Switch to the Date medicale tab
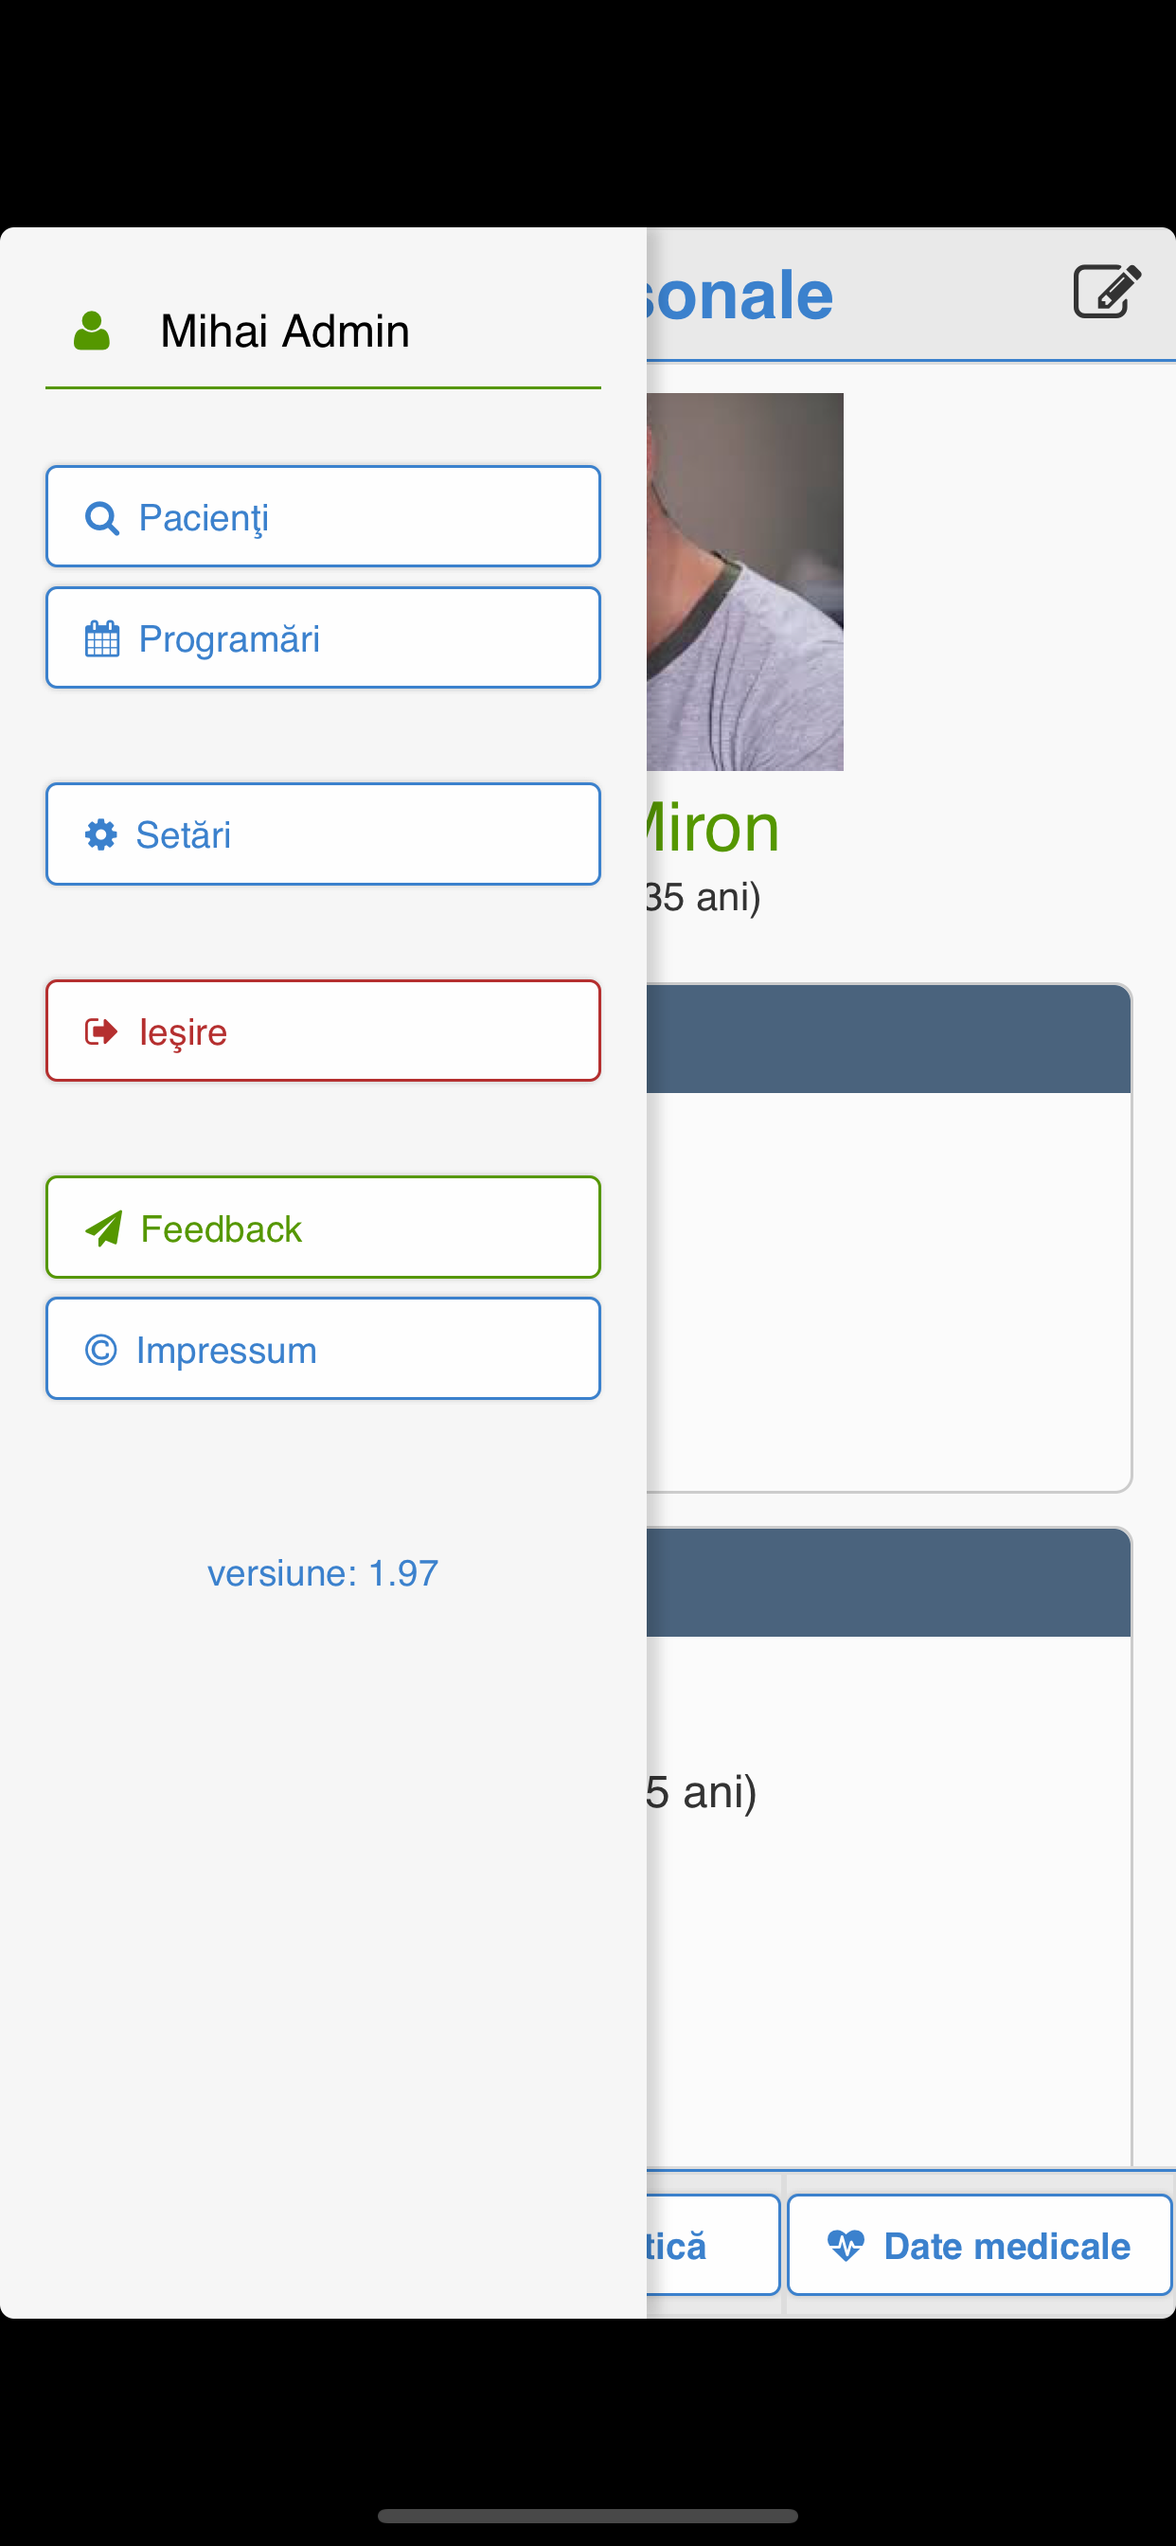The width and height of the screenshot is (1176, 2546). (x=979, y=2245)
